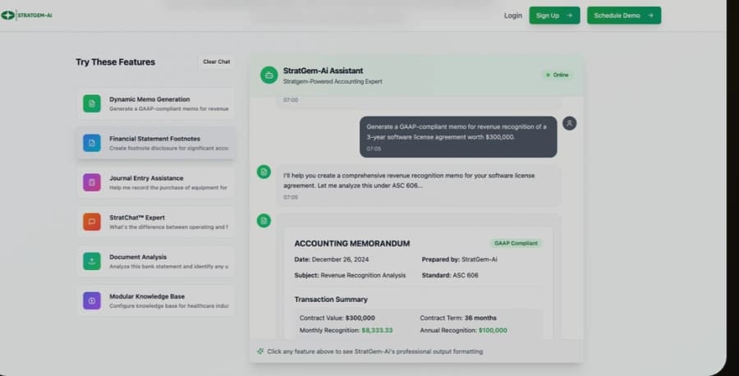Click the green Dynamic Memo Generation icon
The height and width of the screenshot is (376, 739).
click(92, 103)
